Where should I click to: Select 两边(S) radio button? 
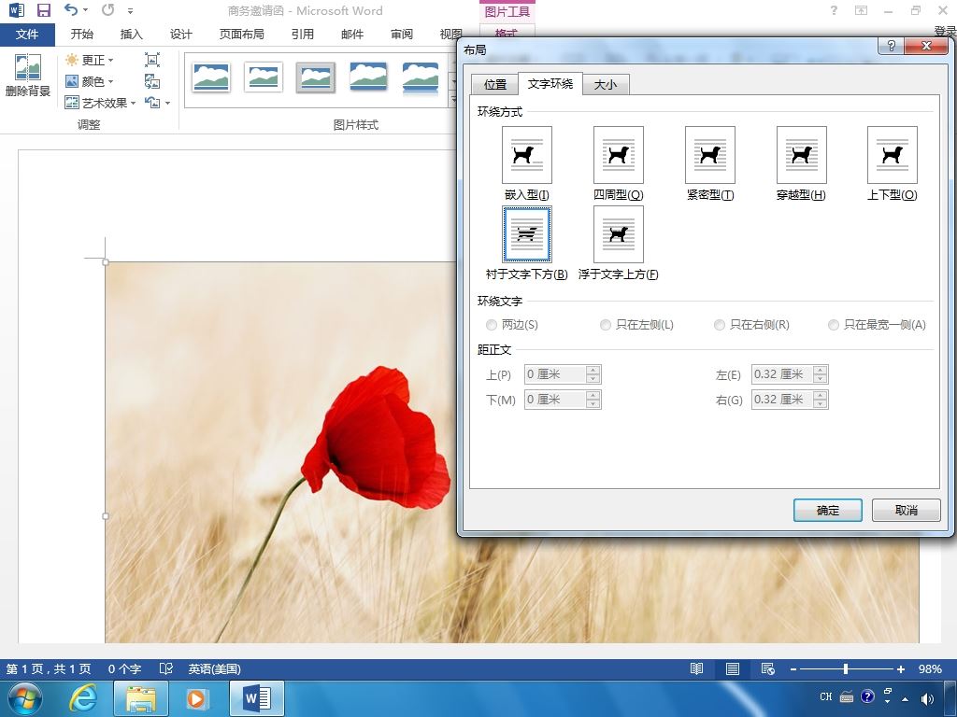click(492, 325)
